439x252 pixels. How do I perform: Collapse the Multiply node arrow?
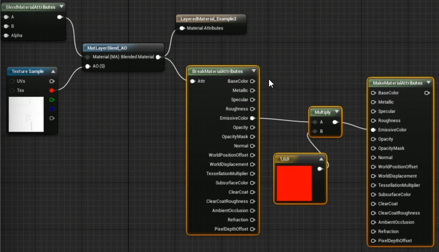(337, 112)
